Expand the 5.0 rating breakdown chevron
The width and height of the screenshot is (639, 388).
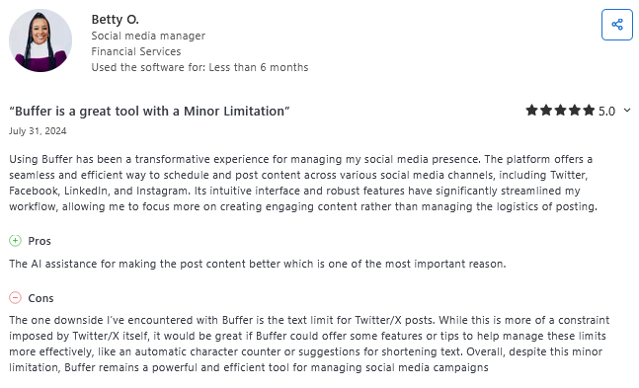pos(627,111)
